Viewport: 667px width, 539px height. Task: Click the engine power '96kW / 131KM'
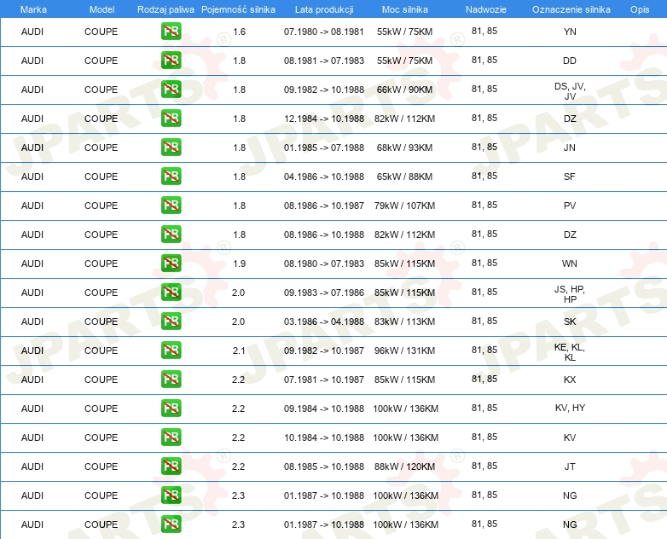point(404,351)
